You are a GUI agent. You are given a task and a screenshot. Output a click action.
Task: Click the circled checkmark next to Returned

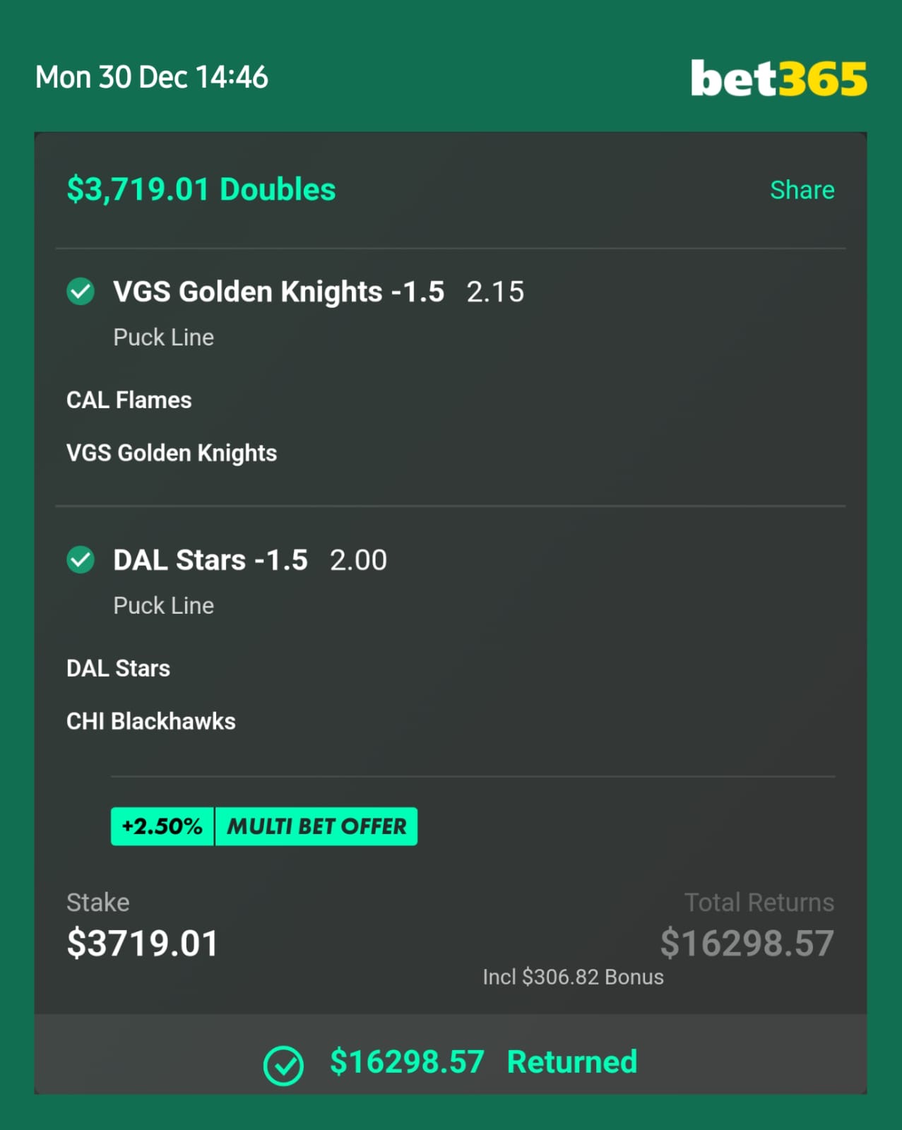[283, 1065]
